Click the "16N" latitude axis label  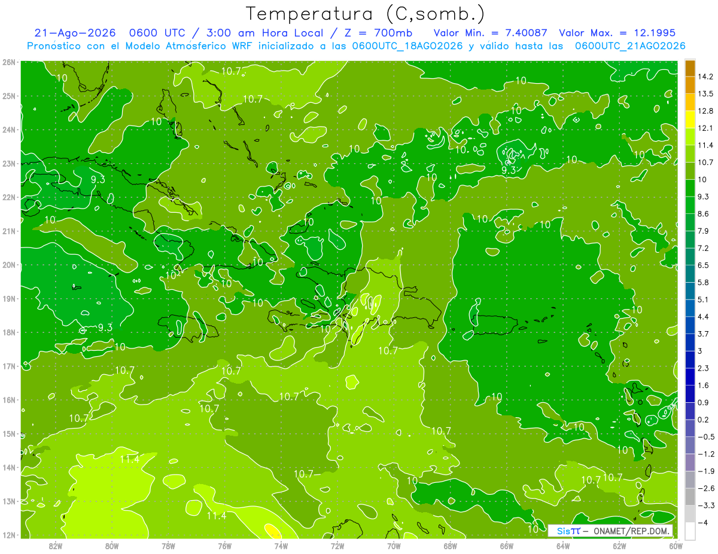(8, 400)
